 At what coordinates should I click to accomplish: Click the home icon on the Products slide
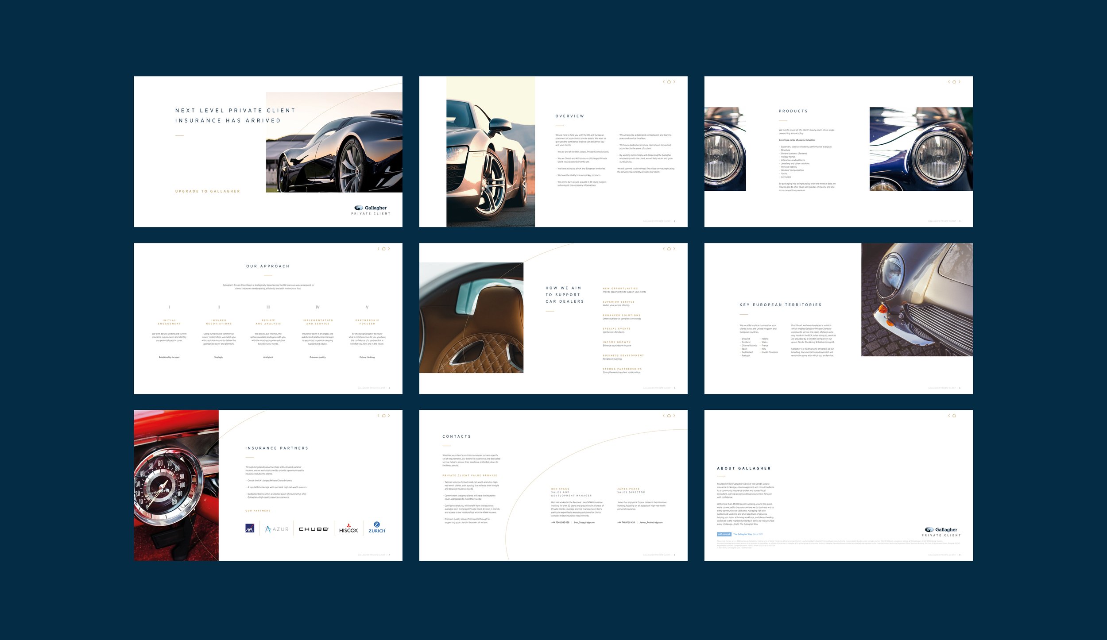(954, 82)
